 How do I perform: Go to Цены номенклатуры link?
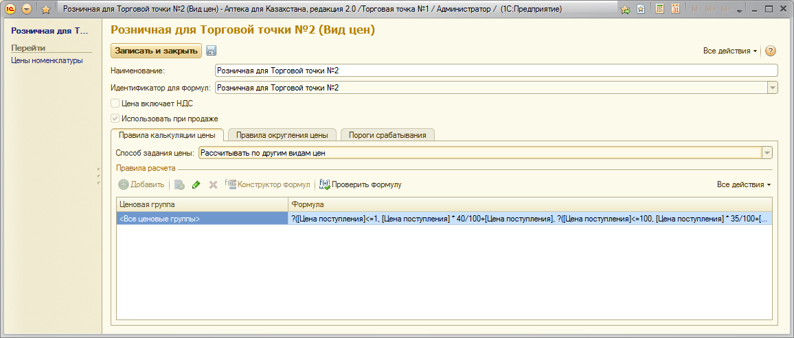pos(47,60)
